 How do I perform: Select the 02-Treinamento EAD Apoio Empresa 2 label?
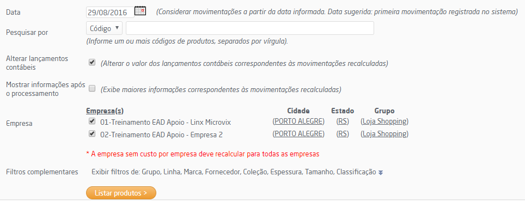pyautogui.click(x=162, y=135)
